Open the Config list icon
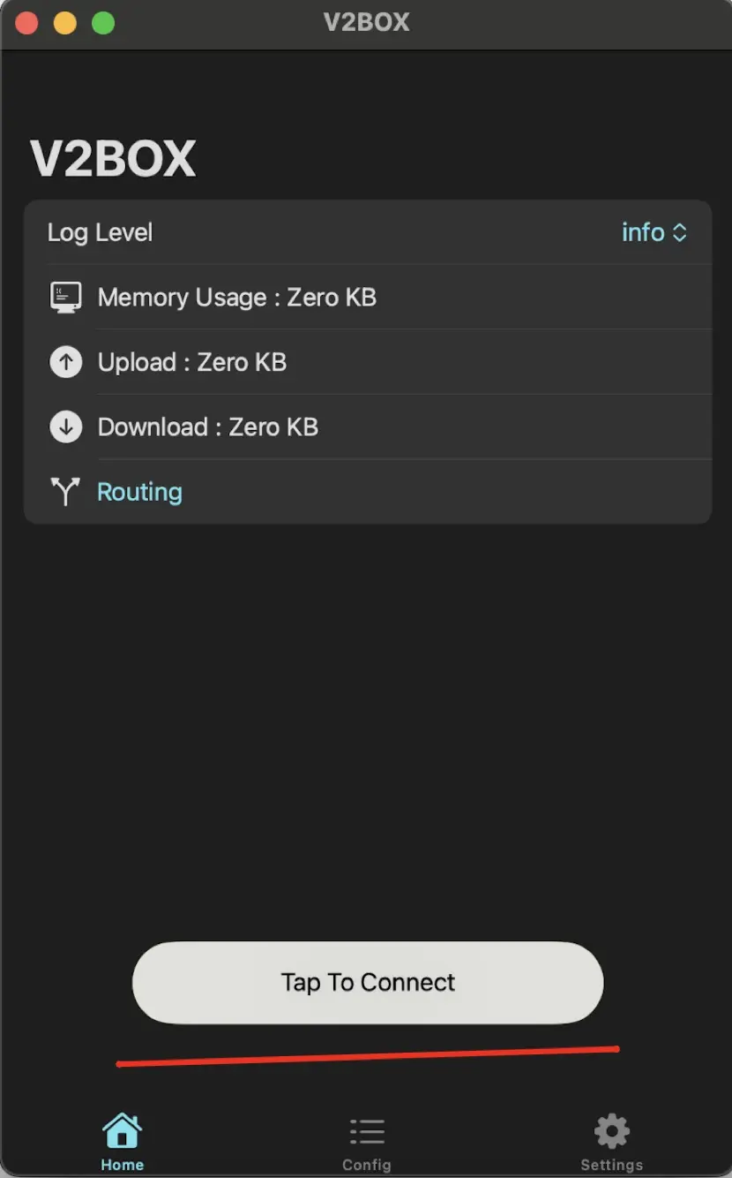 (367, 1130)
